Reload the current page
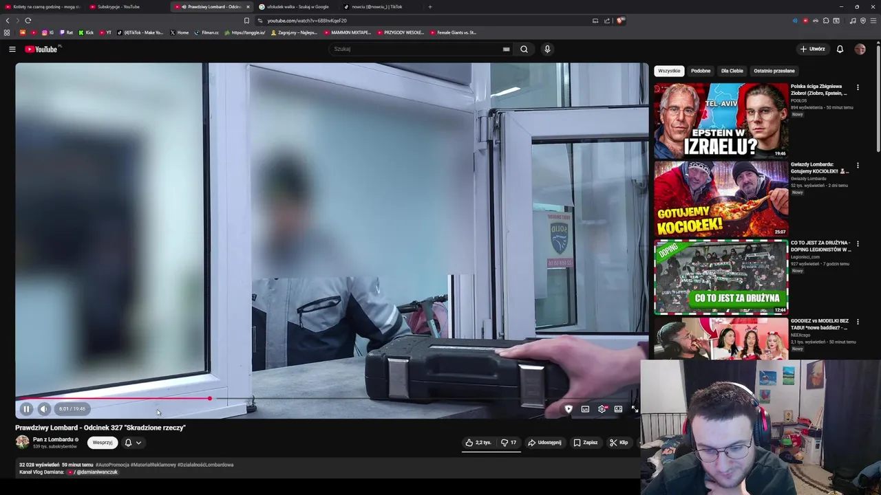881x495 pixels. click(x=28, y=21)
